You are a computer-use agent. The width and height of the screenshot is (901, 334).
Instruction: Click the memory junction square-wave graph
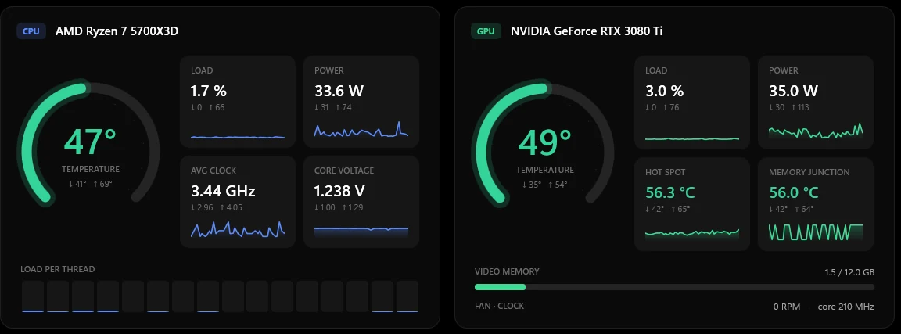(x=816, y=232)
